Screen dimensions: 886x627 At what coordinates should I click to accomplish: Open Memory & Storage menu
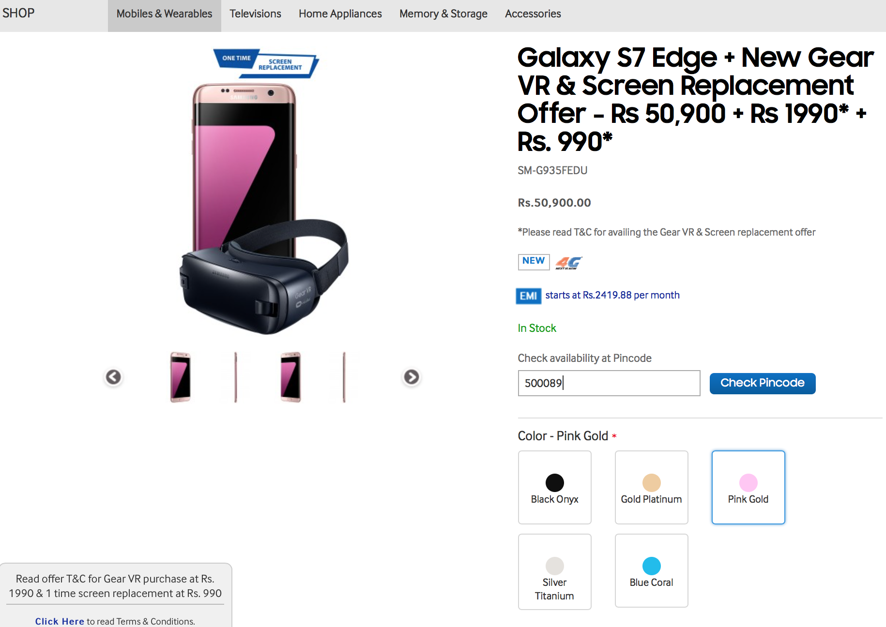pos(443,14)
